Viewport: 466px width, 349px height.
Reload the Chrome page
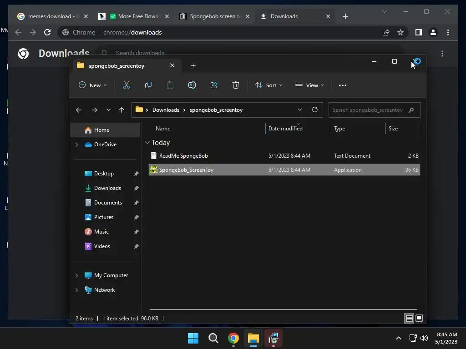(47, 32)
